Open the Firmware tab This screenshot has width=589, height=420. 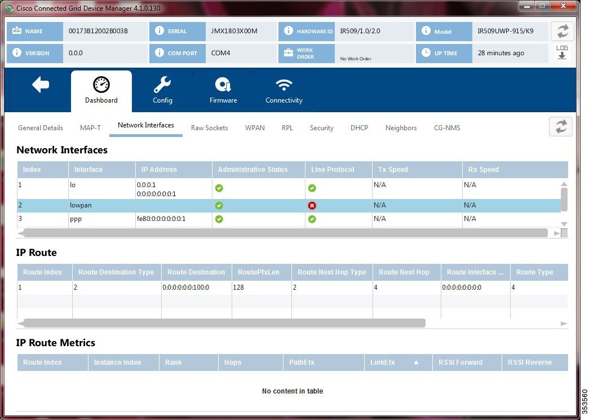pyautogui.click(x=223, y=91)
